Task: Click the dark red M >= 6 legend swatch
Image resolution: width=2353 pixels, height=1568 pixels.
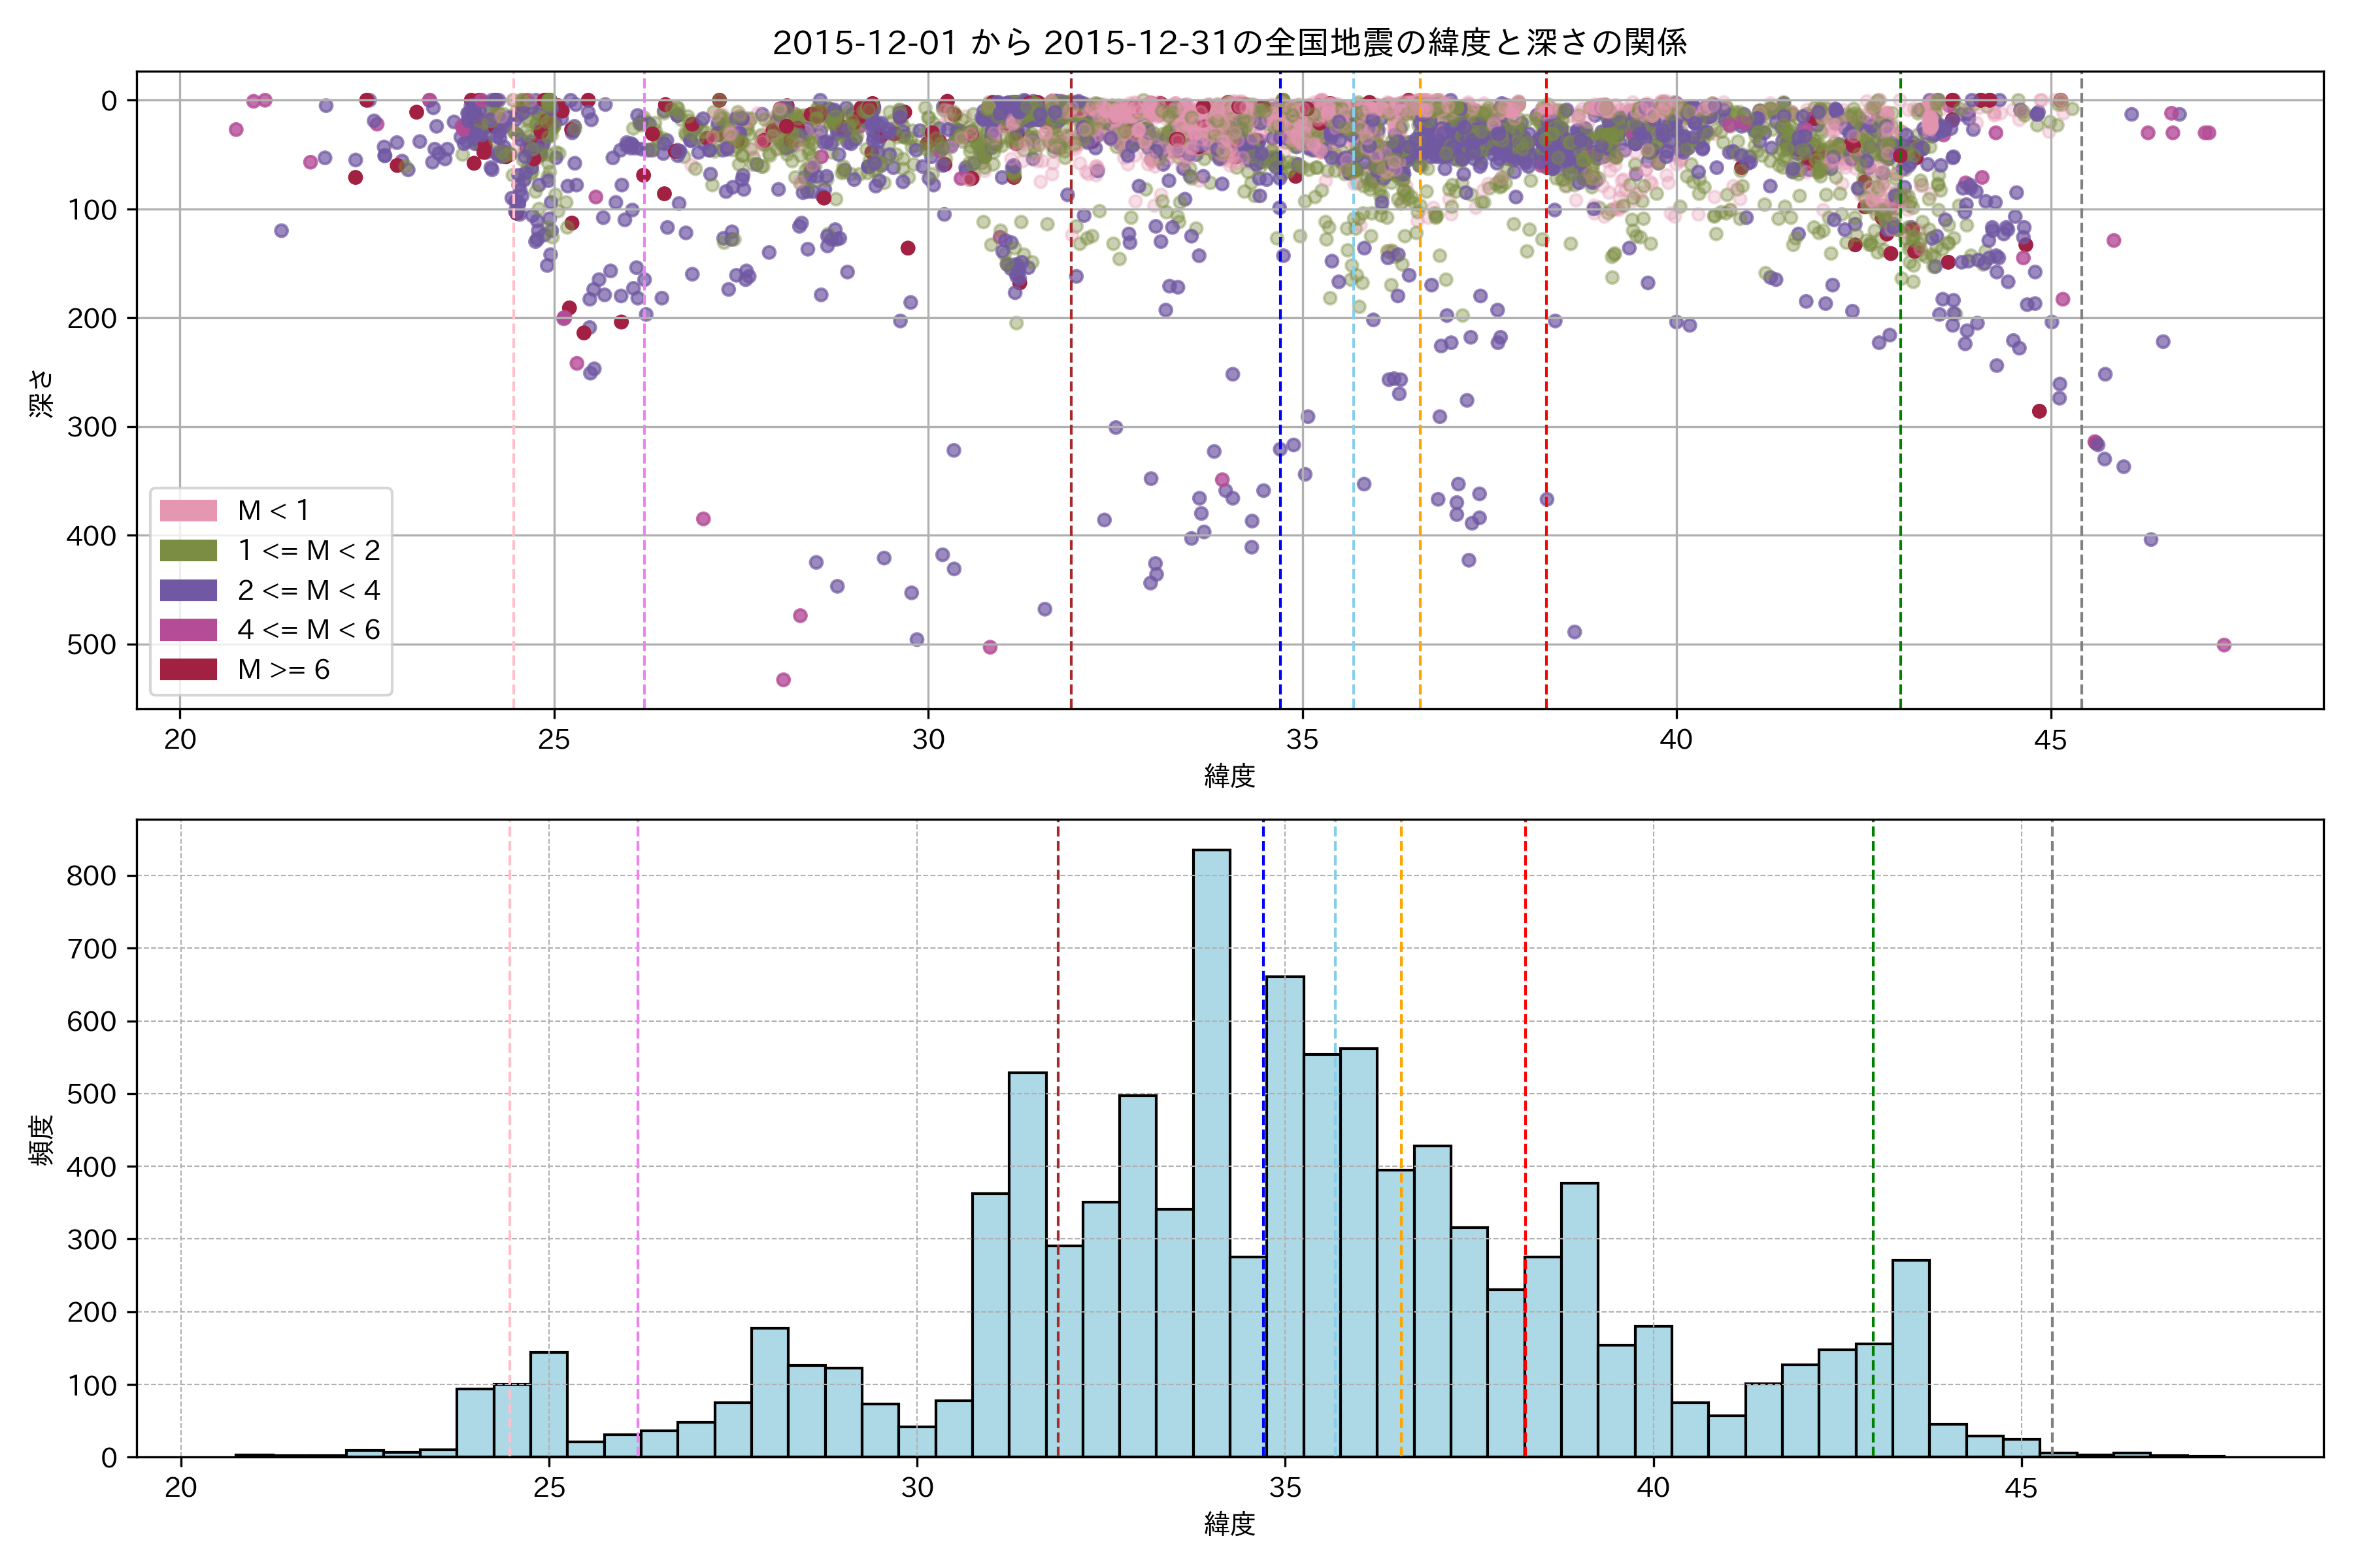Action: click(188, 669)
